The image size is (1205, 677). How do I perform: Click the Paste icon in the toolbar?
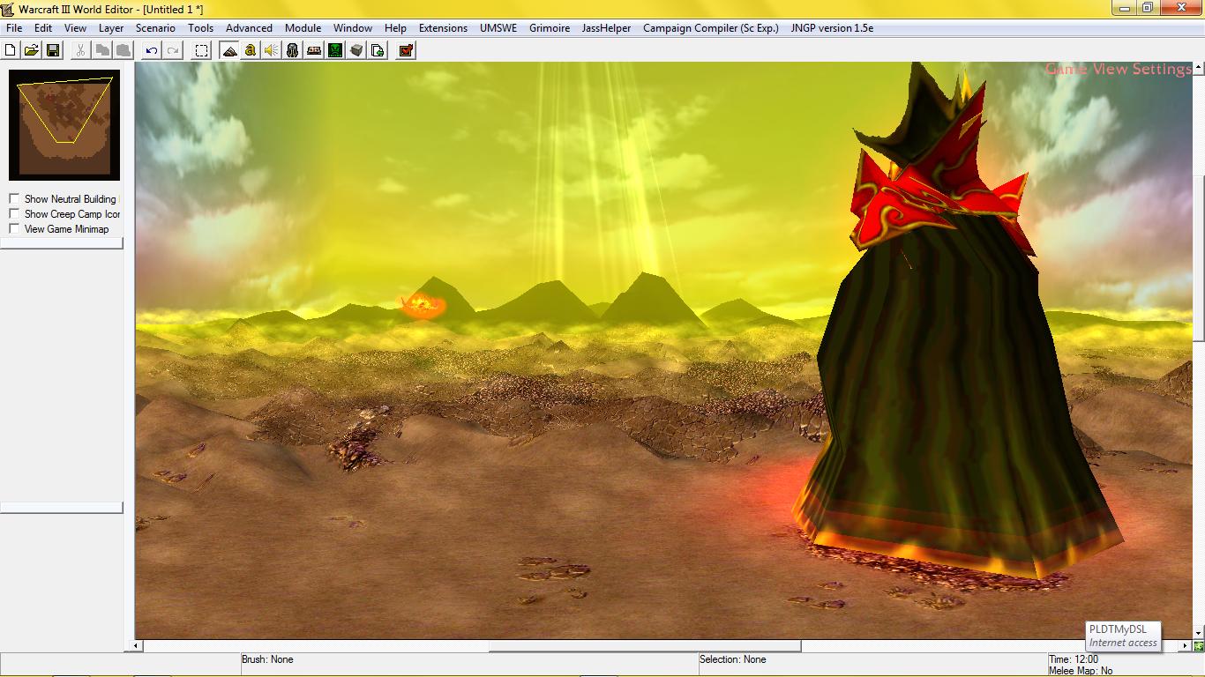(123, 51)
